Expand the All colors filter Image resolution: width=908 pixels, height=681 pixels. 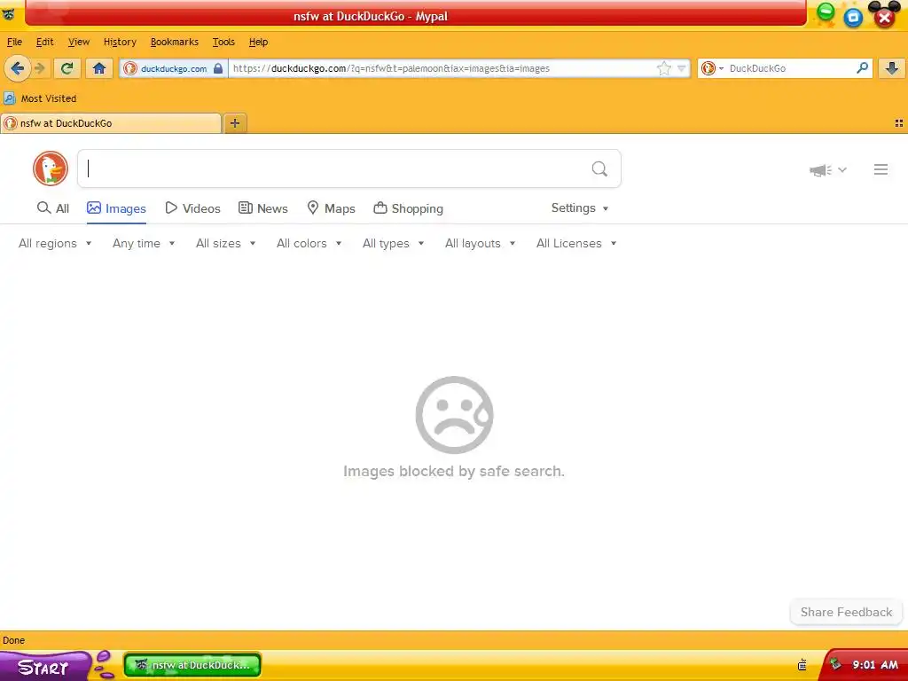point(309,244)
